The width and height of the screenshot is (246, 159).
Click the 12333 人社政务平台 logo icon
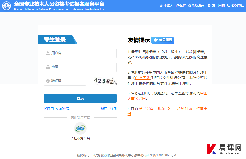pos(80,128)
